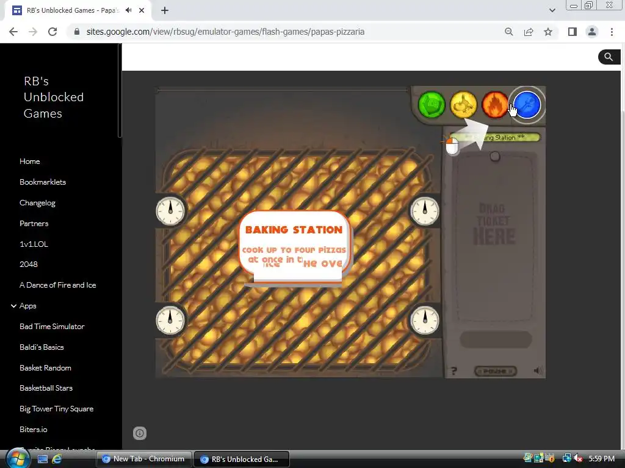Go to Home in sidebar
The height and width of the screenshot is (468, 625).
(x=29, y=161)
